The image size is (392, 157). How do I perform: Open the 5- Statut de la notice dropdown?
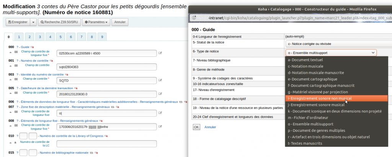339,44
